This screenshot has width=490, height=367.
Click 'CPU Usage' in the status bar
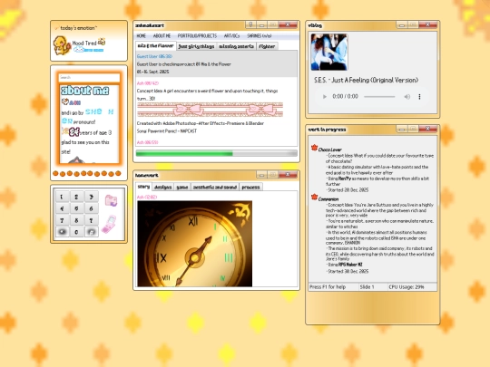(x=407, y=287)
